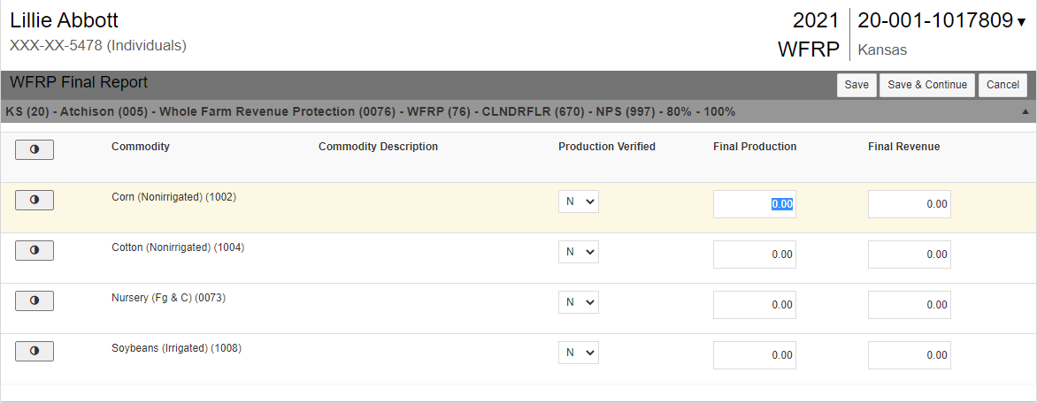Click Save & Continue
1037x403 pixels.
pos(927,85)
